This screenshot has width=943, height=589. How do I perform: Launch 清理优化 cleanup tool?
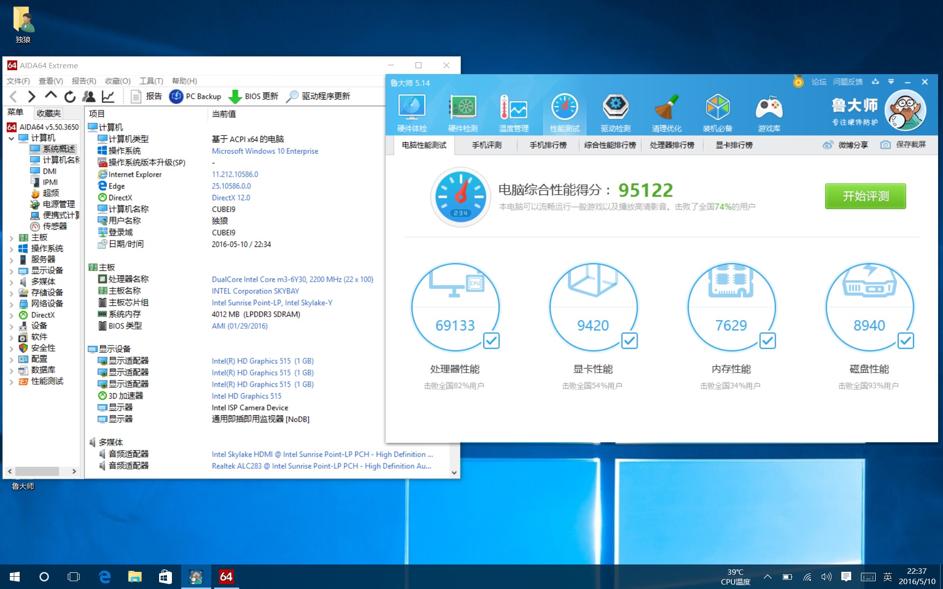(666, 112)
